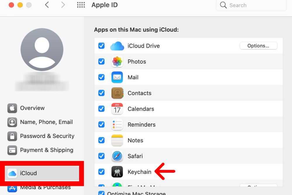Screen dimensions: 292x195
Task: Minimize the window with yellow button
Action: click(x=20, y=5)
